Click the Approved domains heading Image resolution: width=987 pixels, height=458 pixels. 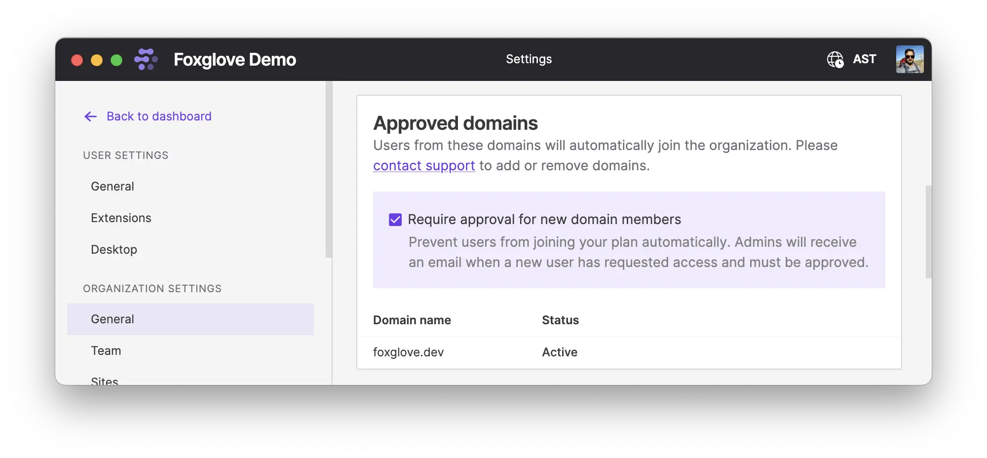(456, 123)
